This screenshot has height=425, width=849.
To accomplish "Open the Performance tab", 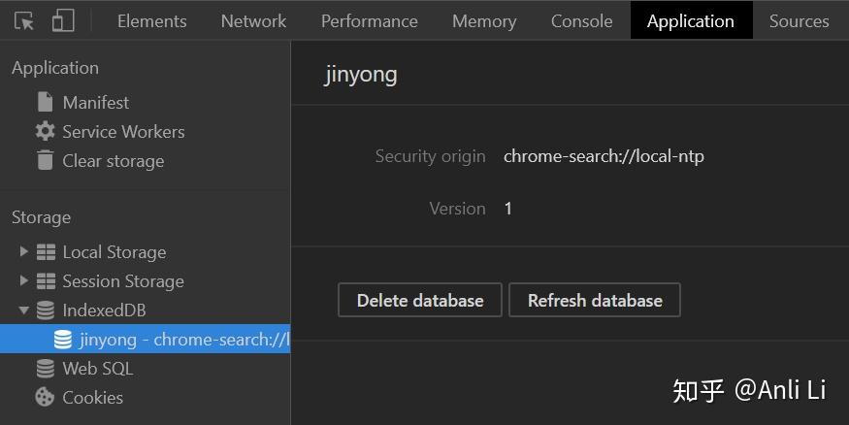I will click(x=369, y=20).
